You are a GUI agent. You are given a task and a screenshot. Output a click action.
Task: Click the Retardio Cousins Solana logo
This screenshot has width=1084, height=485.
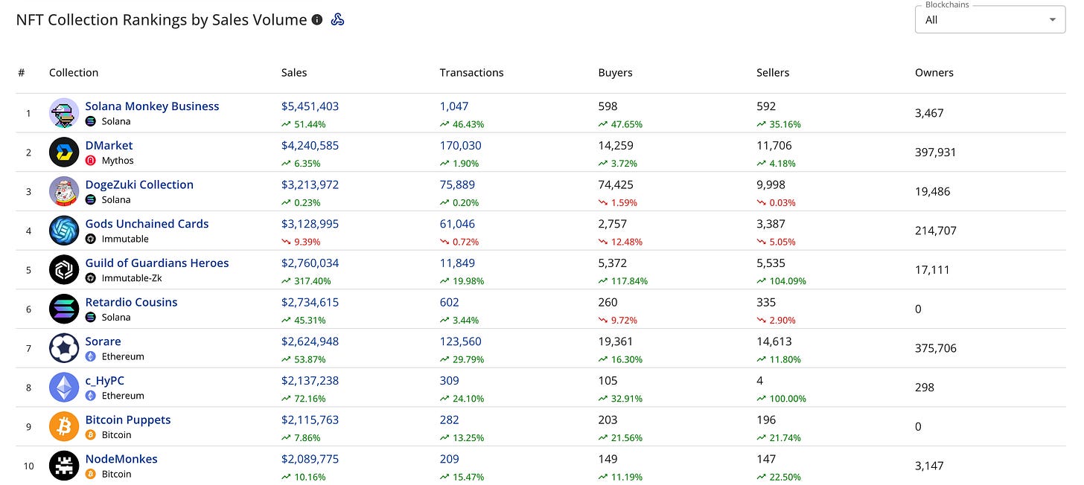(64, 309)
